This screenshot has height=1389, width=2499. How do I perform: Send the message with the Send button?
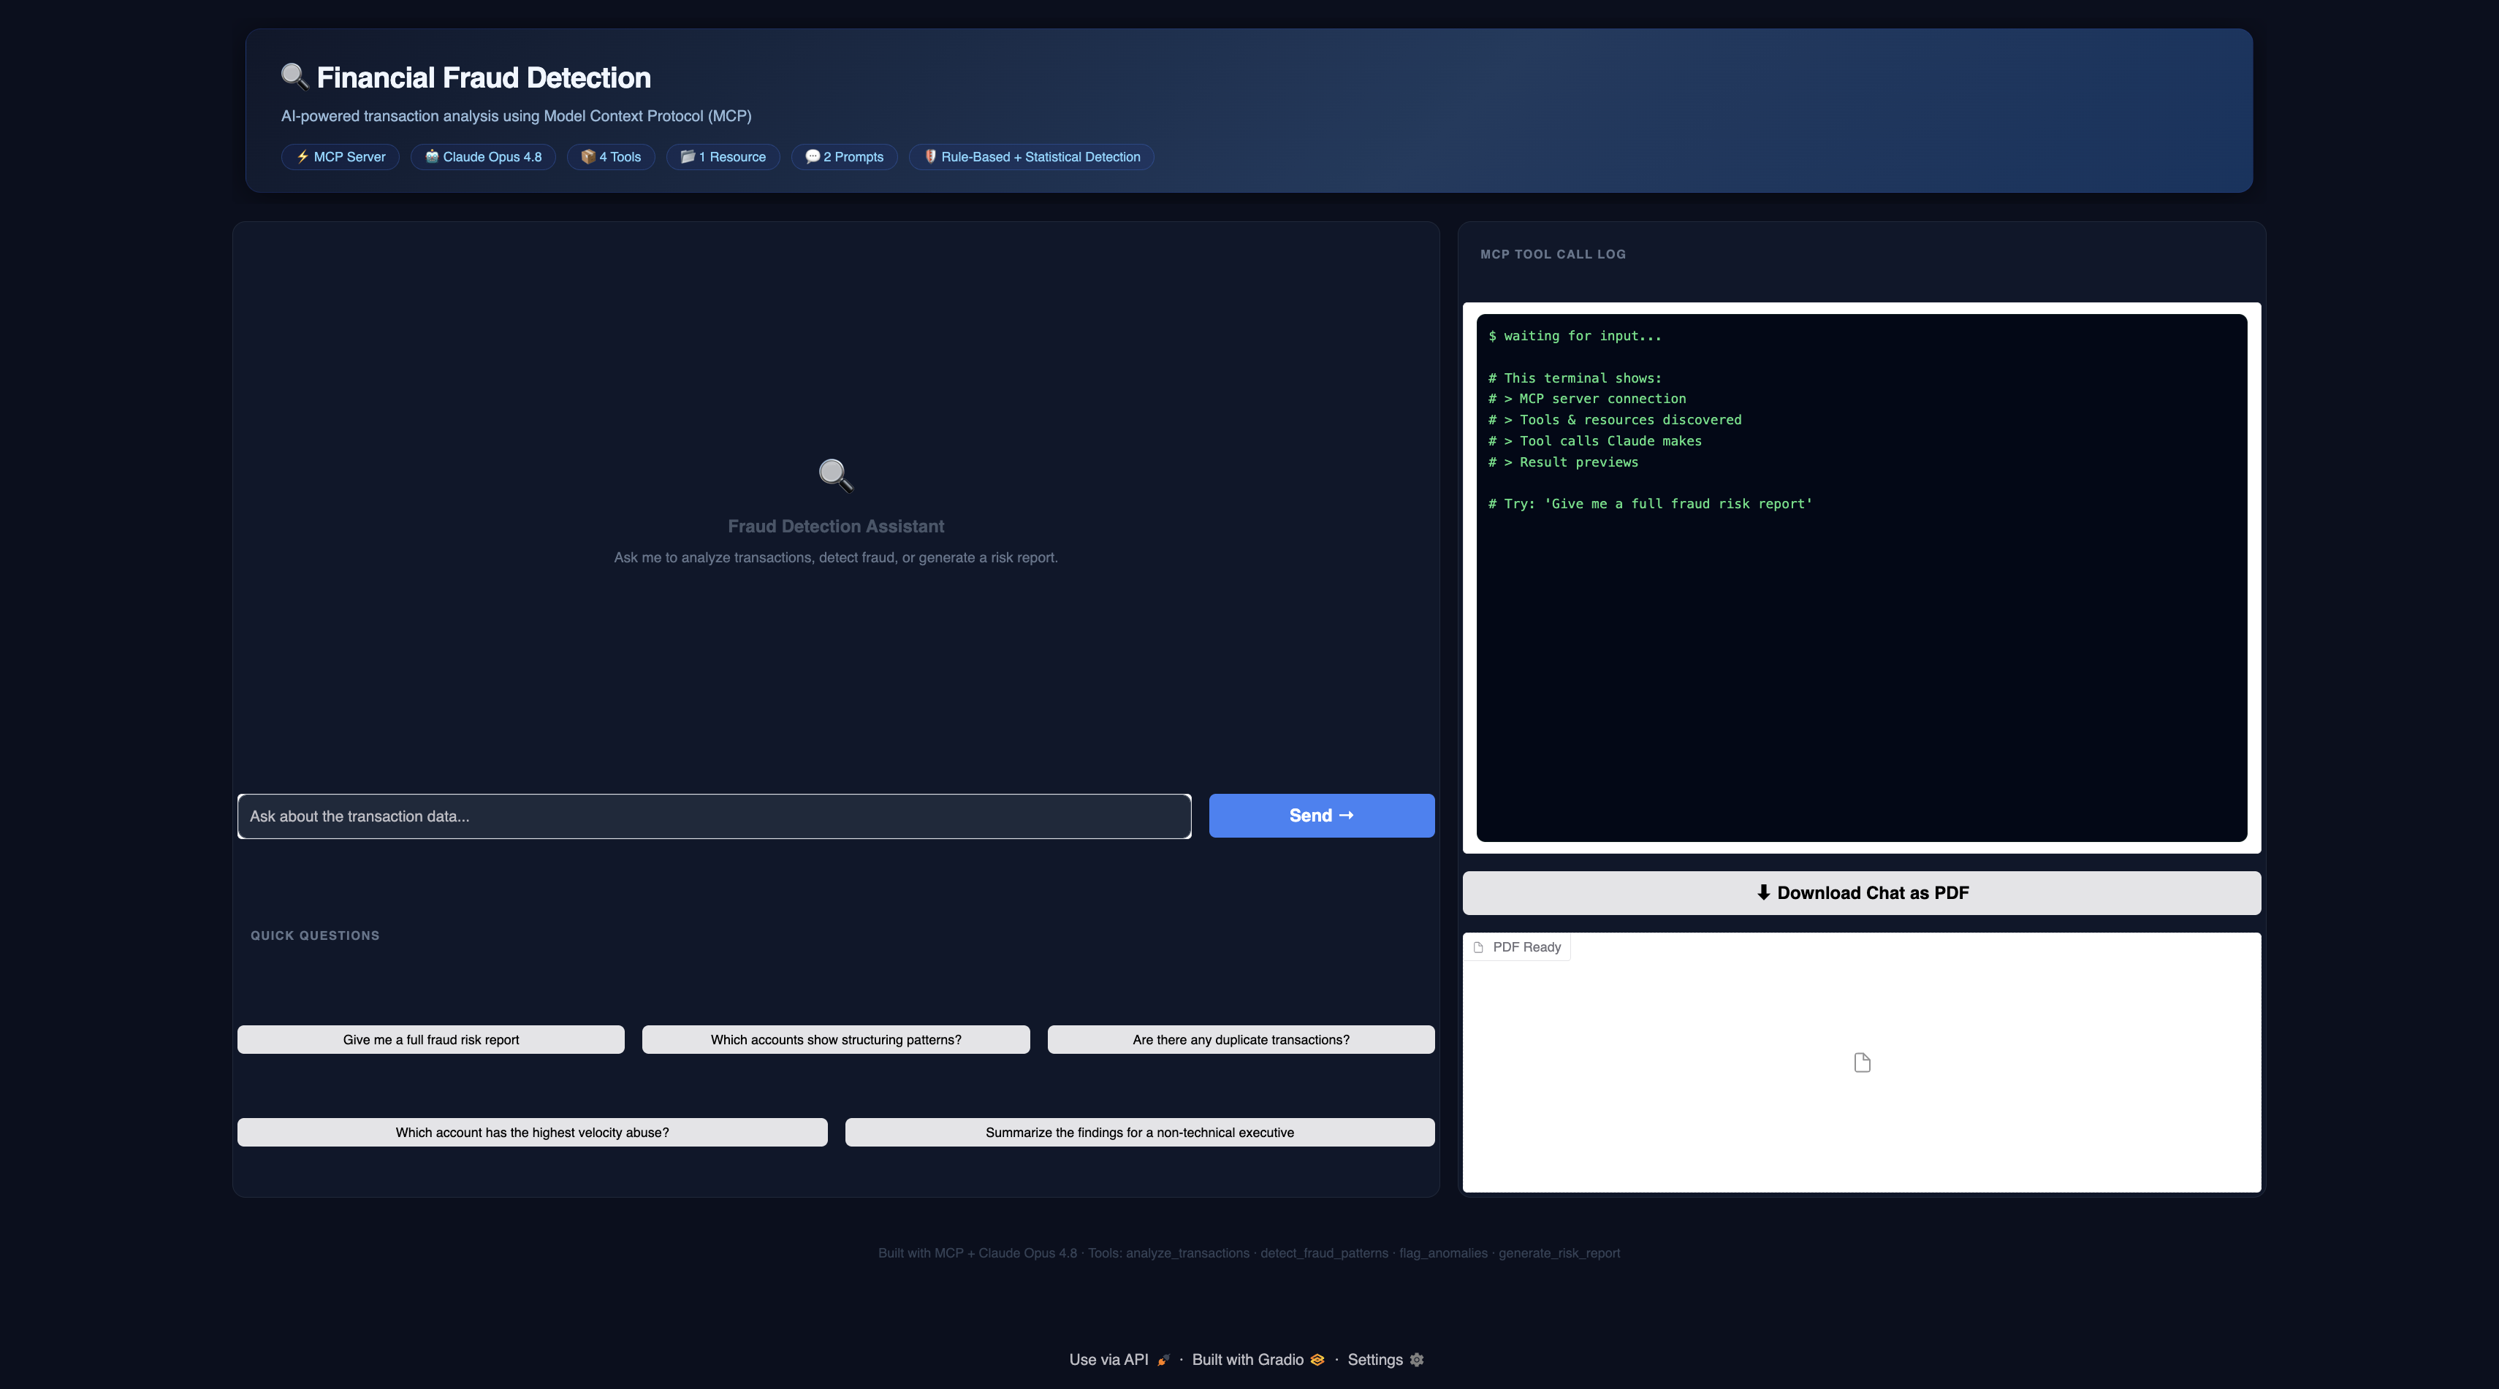[1321, 815]
